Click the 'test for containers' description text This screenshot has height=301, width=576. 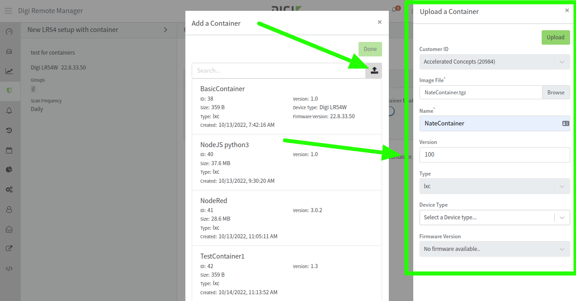point(53,53)
